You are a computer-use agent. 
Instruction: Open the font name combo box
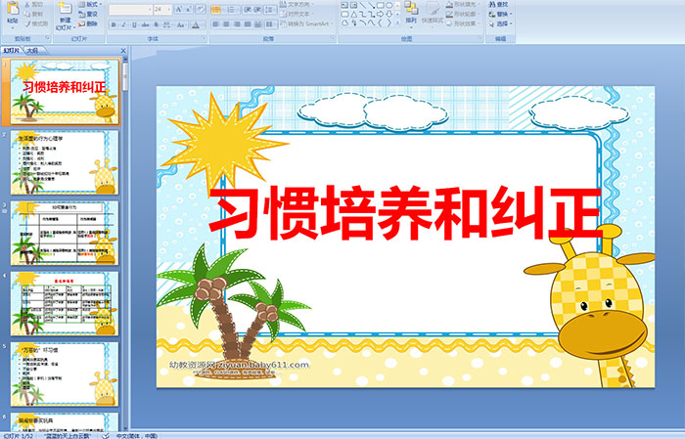pyautogui.click(x=130, y=9)
